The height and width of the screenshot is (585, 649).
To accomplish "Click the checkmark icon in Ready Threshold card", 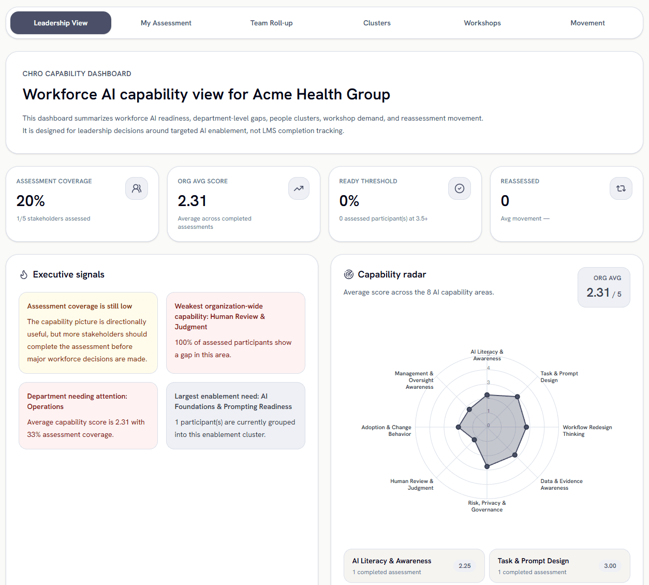I will tap(460, 188).
